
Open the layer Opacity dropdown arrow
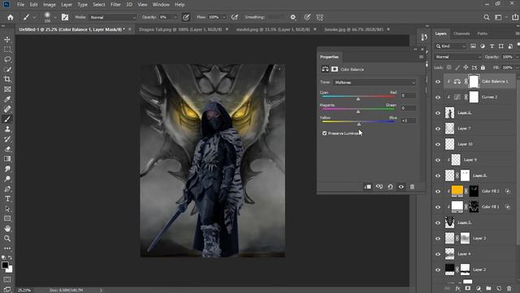(x=517, y=57)
